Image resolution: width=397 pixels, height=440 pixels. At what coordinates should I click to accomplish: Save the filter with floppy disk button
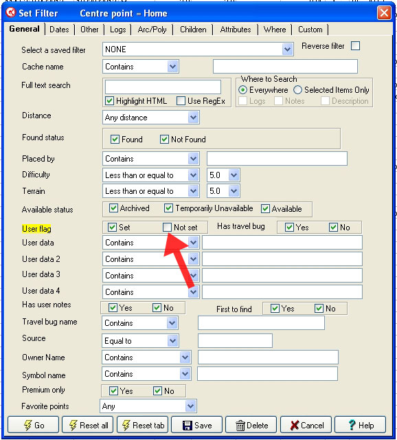(196, 425)
